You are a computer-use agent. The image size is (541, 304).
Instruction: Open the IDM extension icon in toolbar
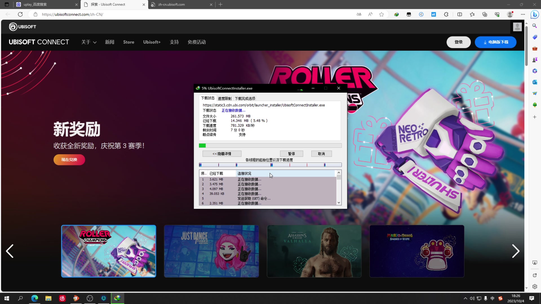tap(396, 14)
